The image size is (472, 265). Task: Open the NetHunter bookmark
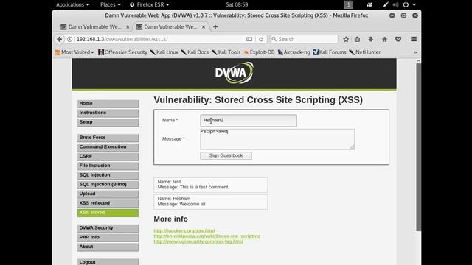point(365,52)
